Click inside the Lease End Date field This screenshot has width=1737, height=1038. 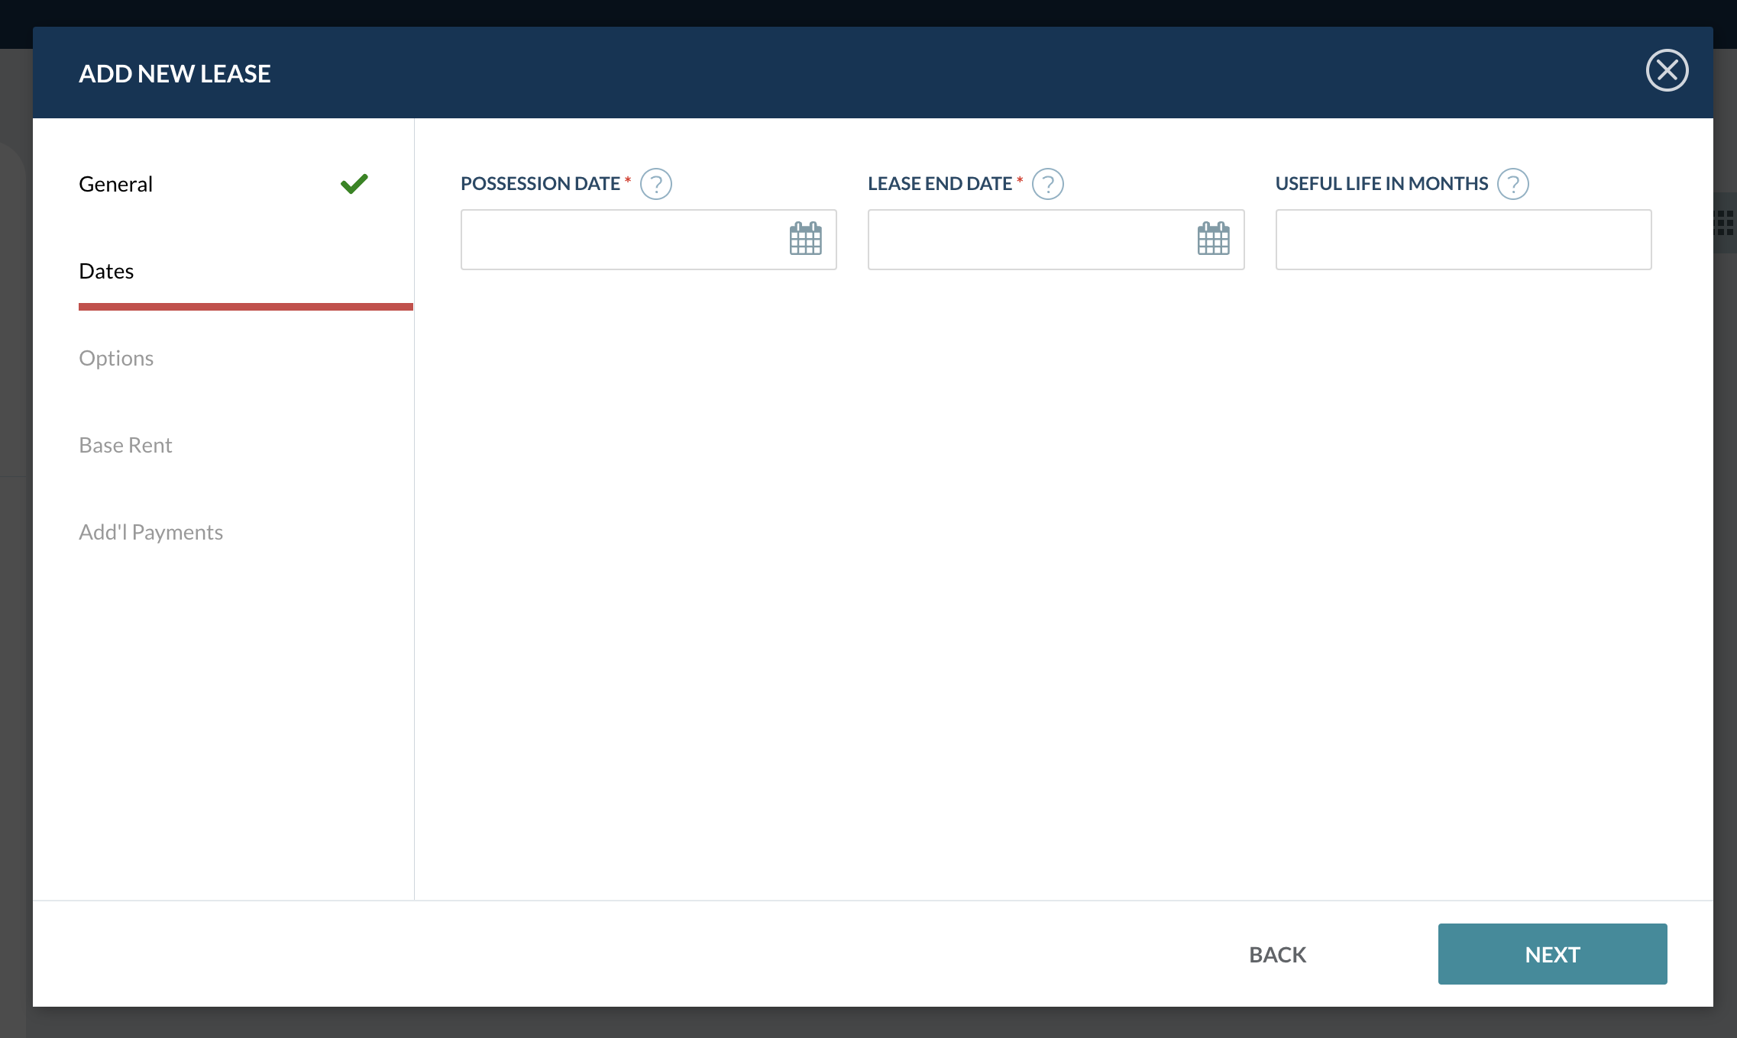1031,239
